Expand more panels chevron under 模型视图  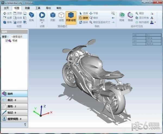tap(25, 124)
